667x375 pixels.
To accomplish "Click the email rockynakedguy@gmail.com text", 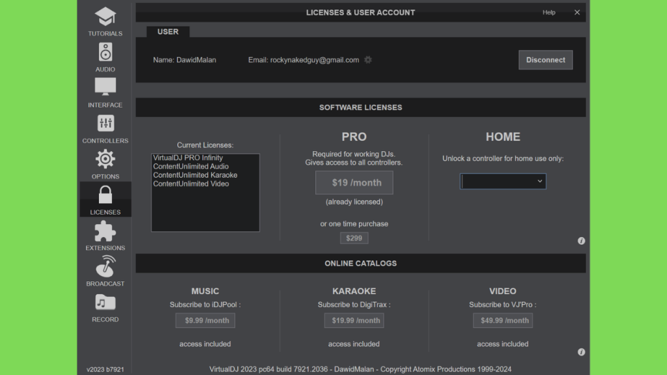I will click(315, 60).
